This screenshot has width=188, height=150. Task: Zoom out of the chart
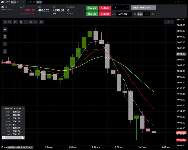[x=10, y=22]
